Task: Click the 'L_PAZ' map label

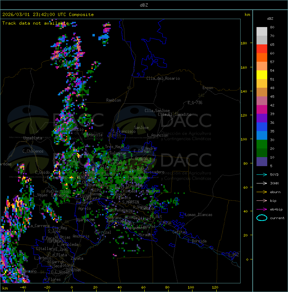Action: 234,255
